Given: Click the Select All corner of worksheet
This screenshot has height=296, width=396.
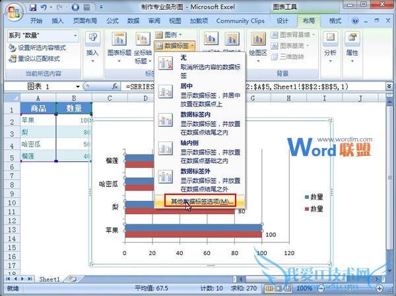Looking at the screenshot, I should (12, 98).
